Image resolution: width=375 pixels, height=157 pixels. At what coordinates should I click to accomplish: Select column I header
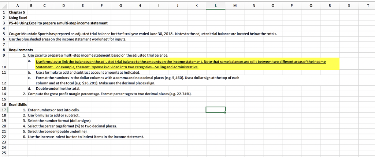point(158,7)
